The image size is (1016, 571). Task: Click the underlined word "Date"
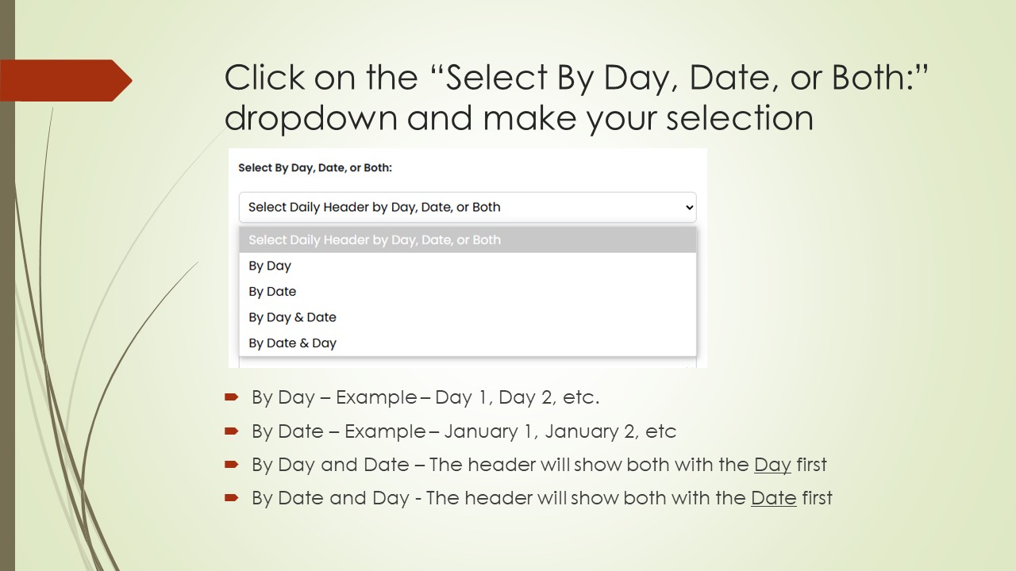tap(773, 498)
